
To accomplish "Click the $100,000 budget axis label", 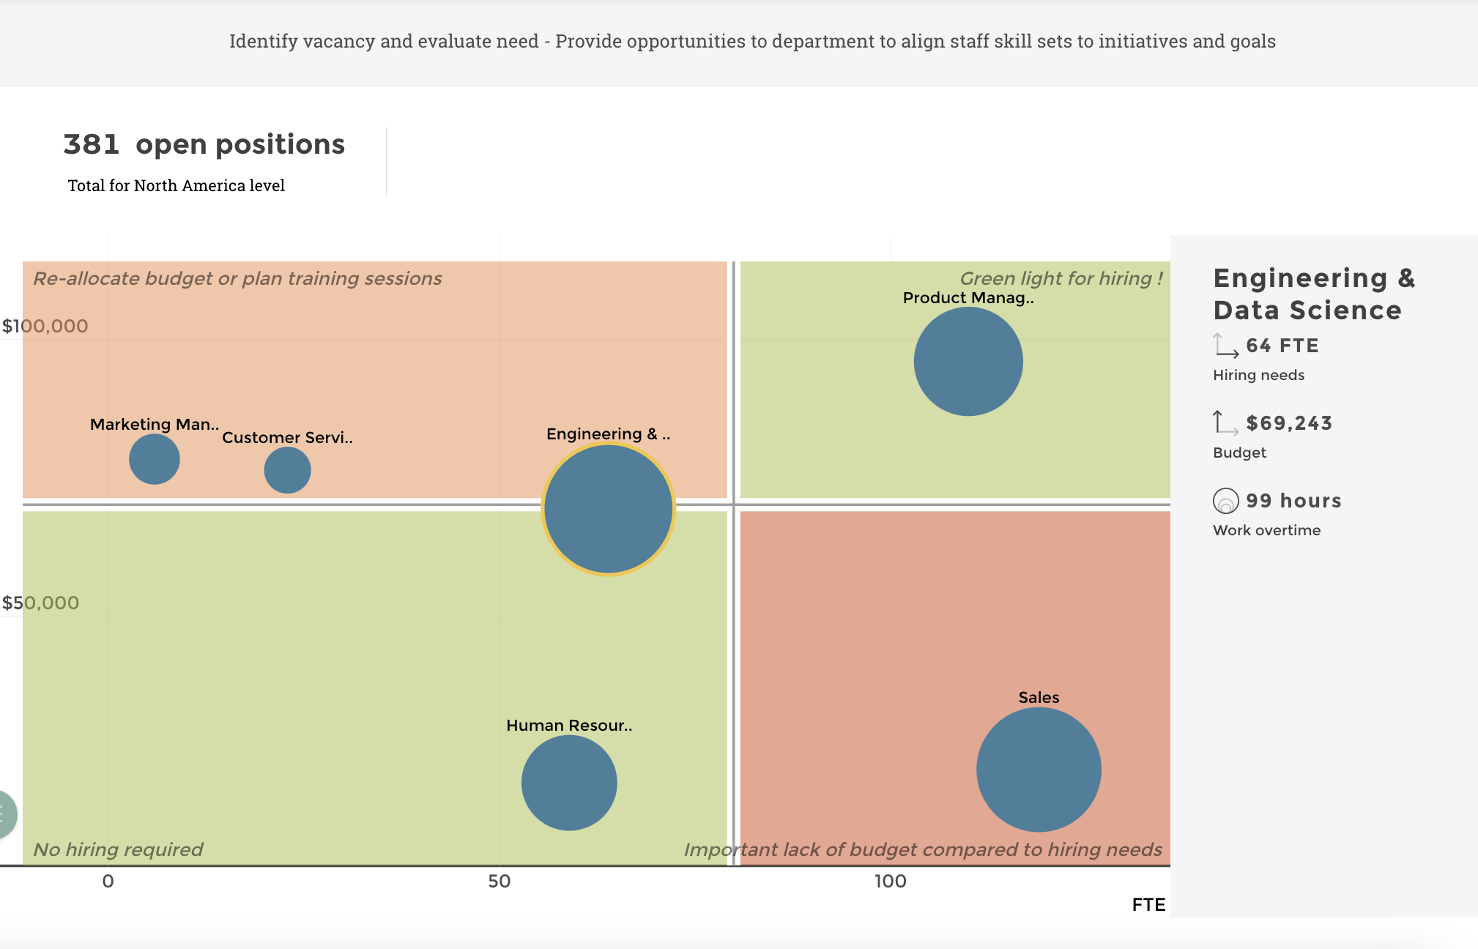I will 45,326.
